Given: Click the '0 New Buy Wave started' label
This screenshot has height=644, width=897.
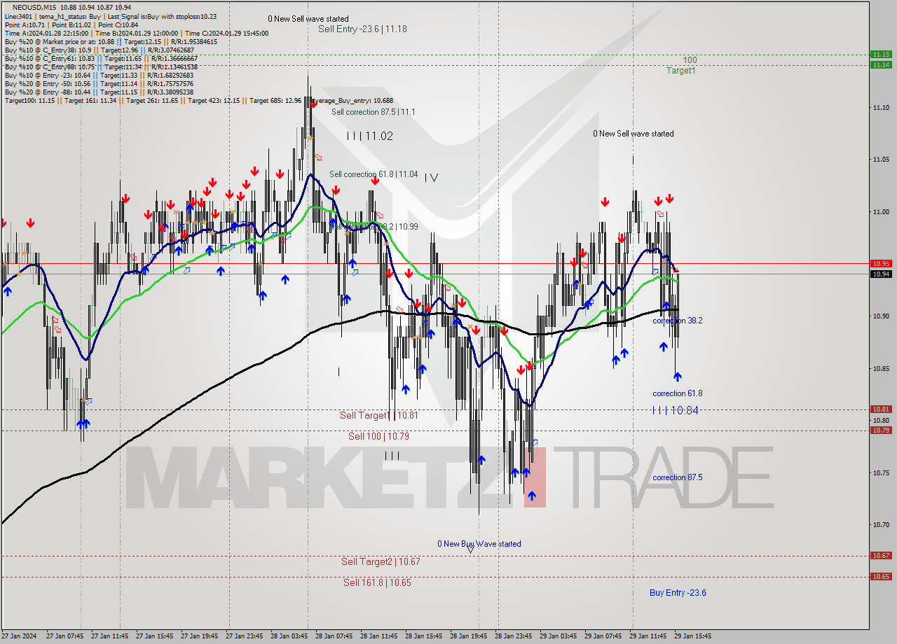Looking at the screenshot, I should click(x=479, y=544).
